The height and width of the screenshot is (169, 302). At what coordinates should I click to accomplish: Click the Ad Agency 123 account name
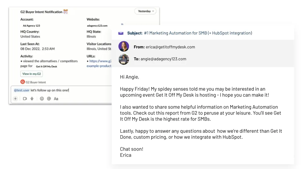31,26
